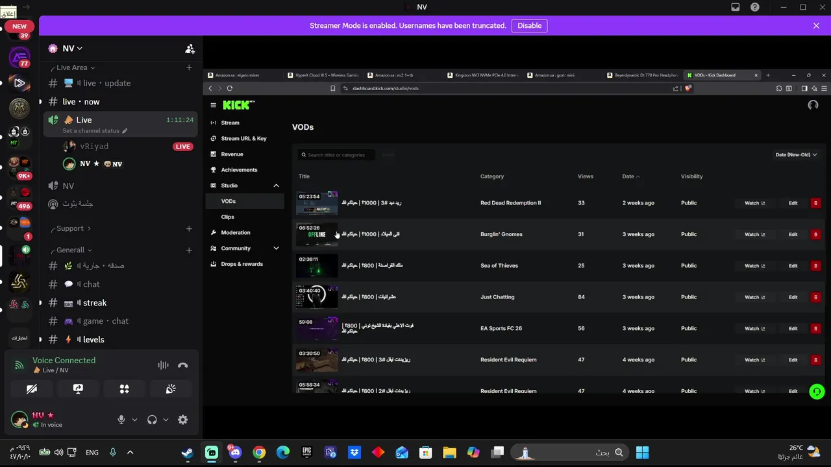
Task: Open Steam from the taskbar
Action: 187,453
